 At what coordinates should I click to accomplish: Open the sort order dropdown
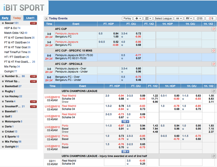click(148, 18)
